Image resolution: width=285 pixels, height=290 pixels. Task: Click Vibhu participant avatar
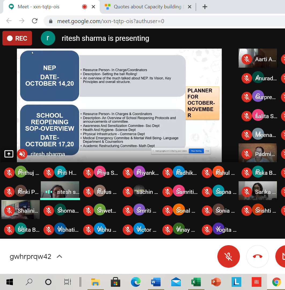(100, 229)
